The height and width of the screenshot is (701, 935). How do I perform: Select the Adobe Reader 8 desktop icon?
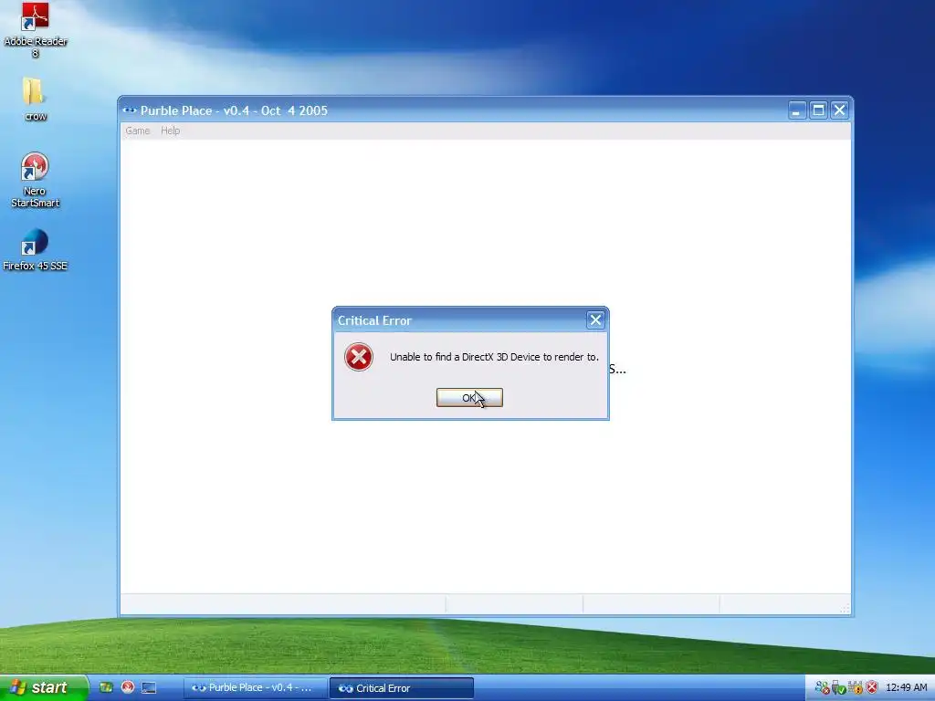[36, 30]
